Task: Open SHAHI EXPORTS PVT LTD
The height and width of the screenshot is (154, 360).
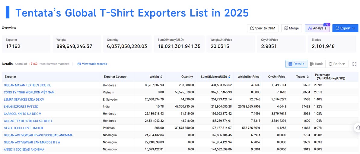Action: click(x=21, y=107)
